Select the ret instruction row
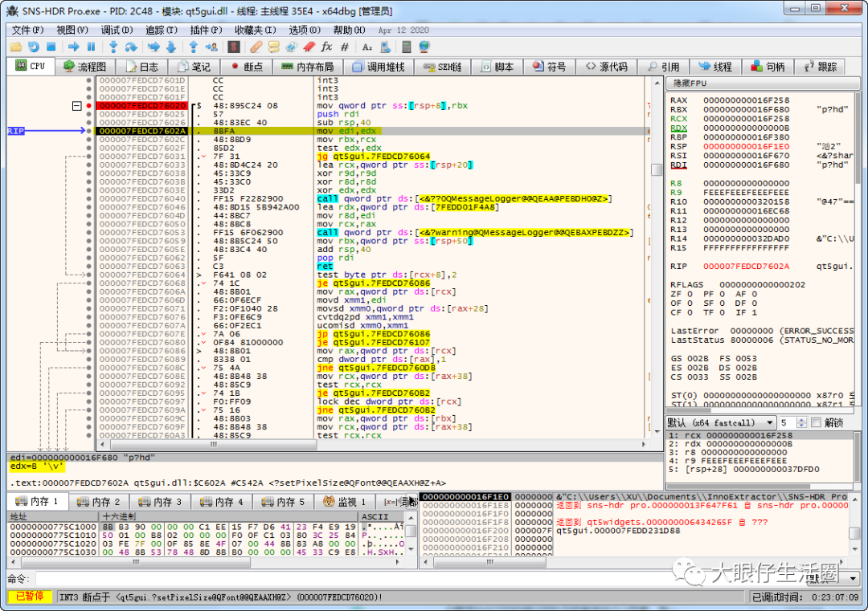 325,266
